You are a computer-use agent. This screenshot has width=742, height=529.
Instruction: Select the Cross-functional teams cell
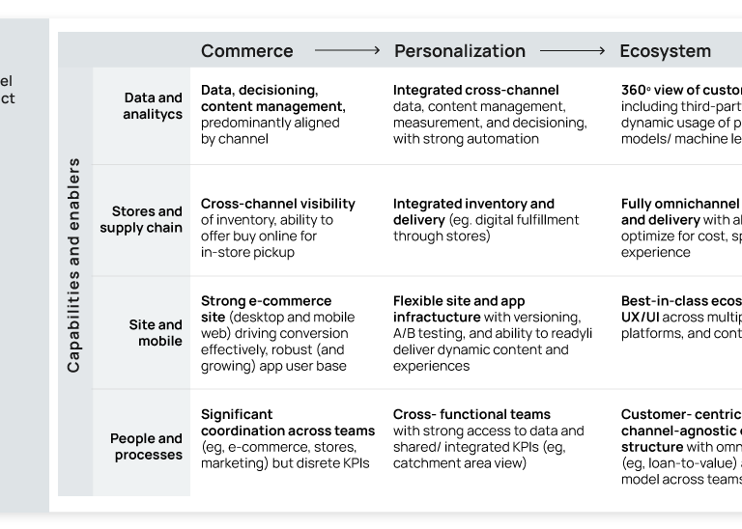[x=488, y=438]
